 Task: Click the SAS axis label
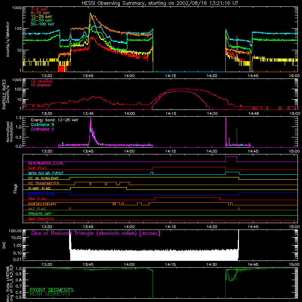(x=4, y=245)
